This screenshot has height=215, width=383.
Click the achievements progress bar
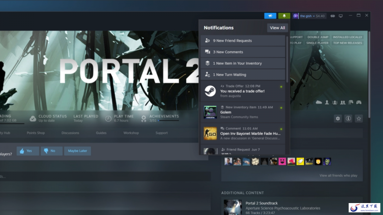pyautogui.click(x=169, y=120)
